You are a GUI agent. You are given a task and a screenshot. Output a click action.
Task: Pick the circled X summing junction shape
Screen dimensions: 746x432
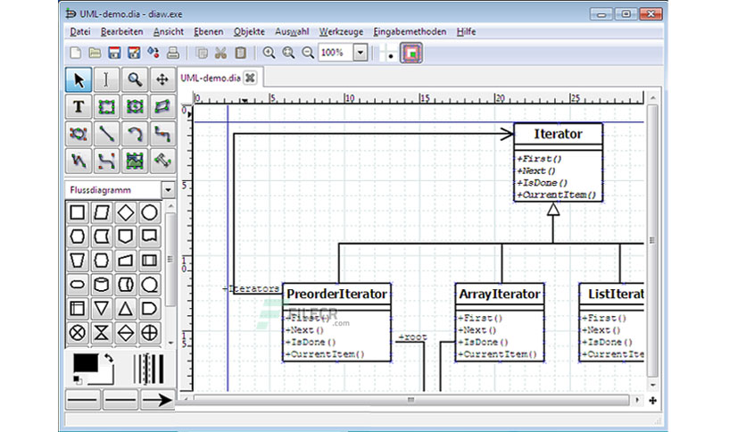pos(77,333)
